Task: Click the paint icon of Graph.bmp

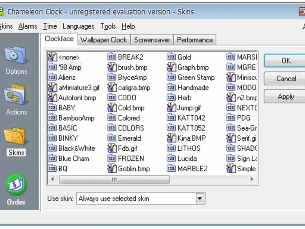Action: tap(171, 67)
